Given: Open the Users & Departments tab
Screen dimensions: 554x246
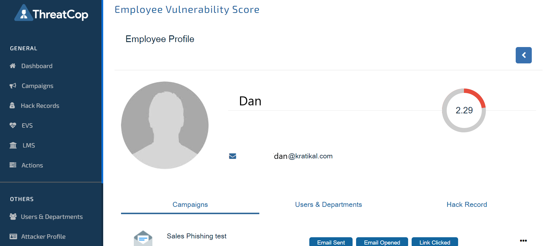Looking at the screenshot, I should tap(328, 205).
